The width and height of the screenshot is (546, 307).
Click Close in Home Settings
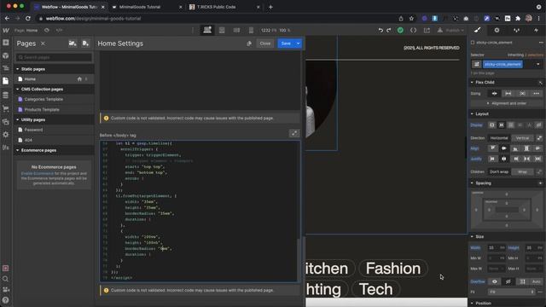click(x=265, y=43)
